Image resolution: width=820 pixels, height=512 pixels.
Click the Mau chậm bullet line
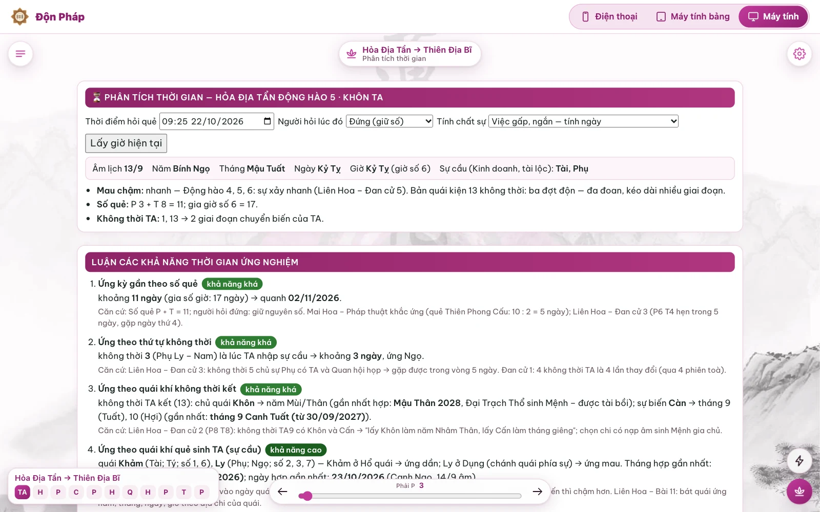(x=411, y=190)
